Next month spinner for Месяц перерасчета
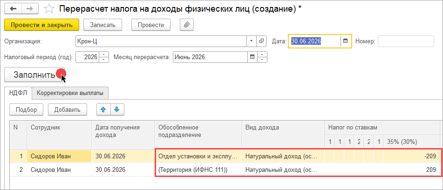 coord(262,55)
